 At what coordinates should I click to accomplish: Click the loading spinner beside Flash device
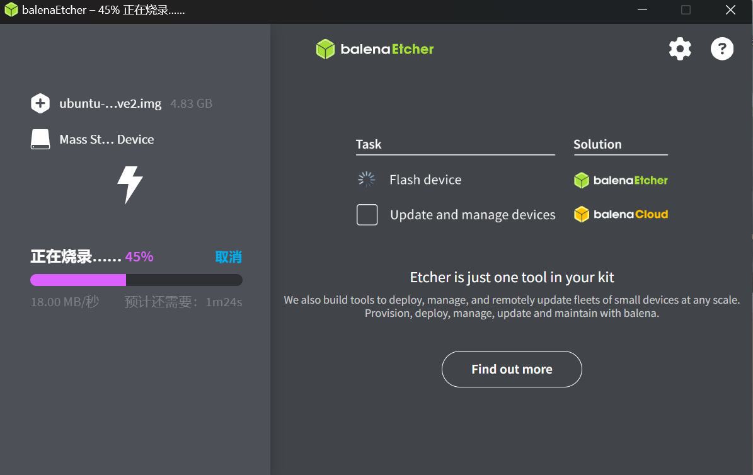pyautogui.click(x=366, y=180)
